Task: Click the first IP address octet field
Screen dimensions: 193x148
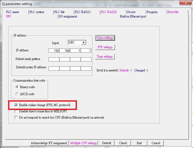Action: (x=54, y=51)
